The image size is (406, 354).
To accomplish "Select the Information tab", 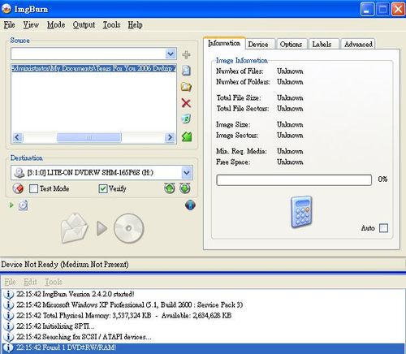I will [x=224, y=43].
